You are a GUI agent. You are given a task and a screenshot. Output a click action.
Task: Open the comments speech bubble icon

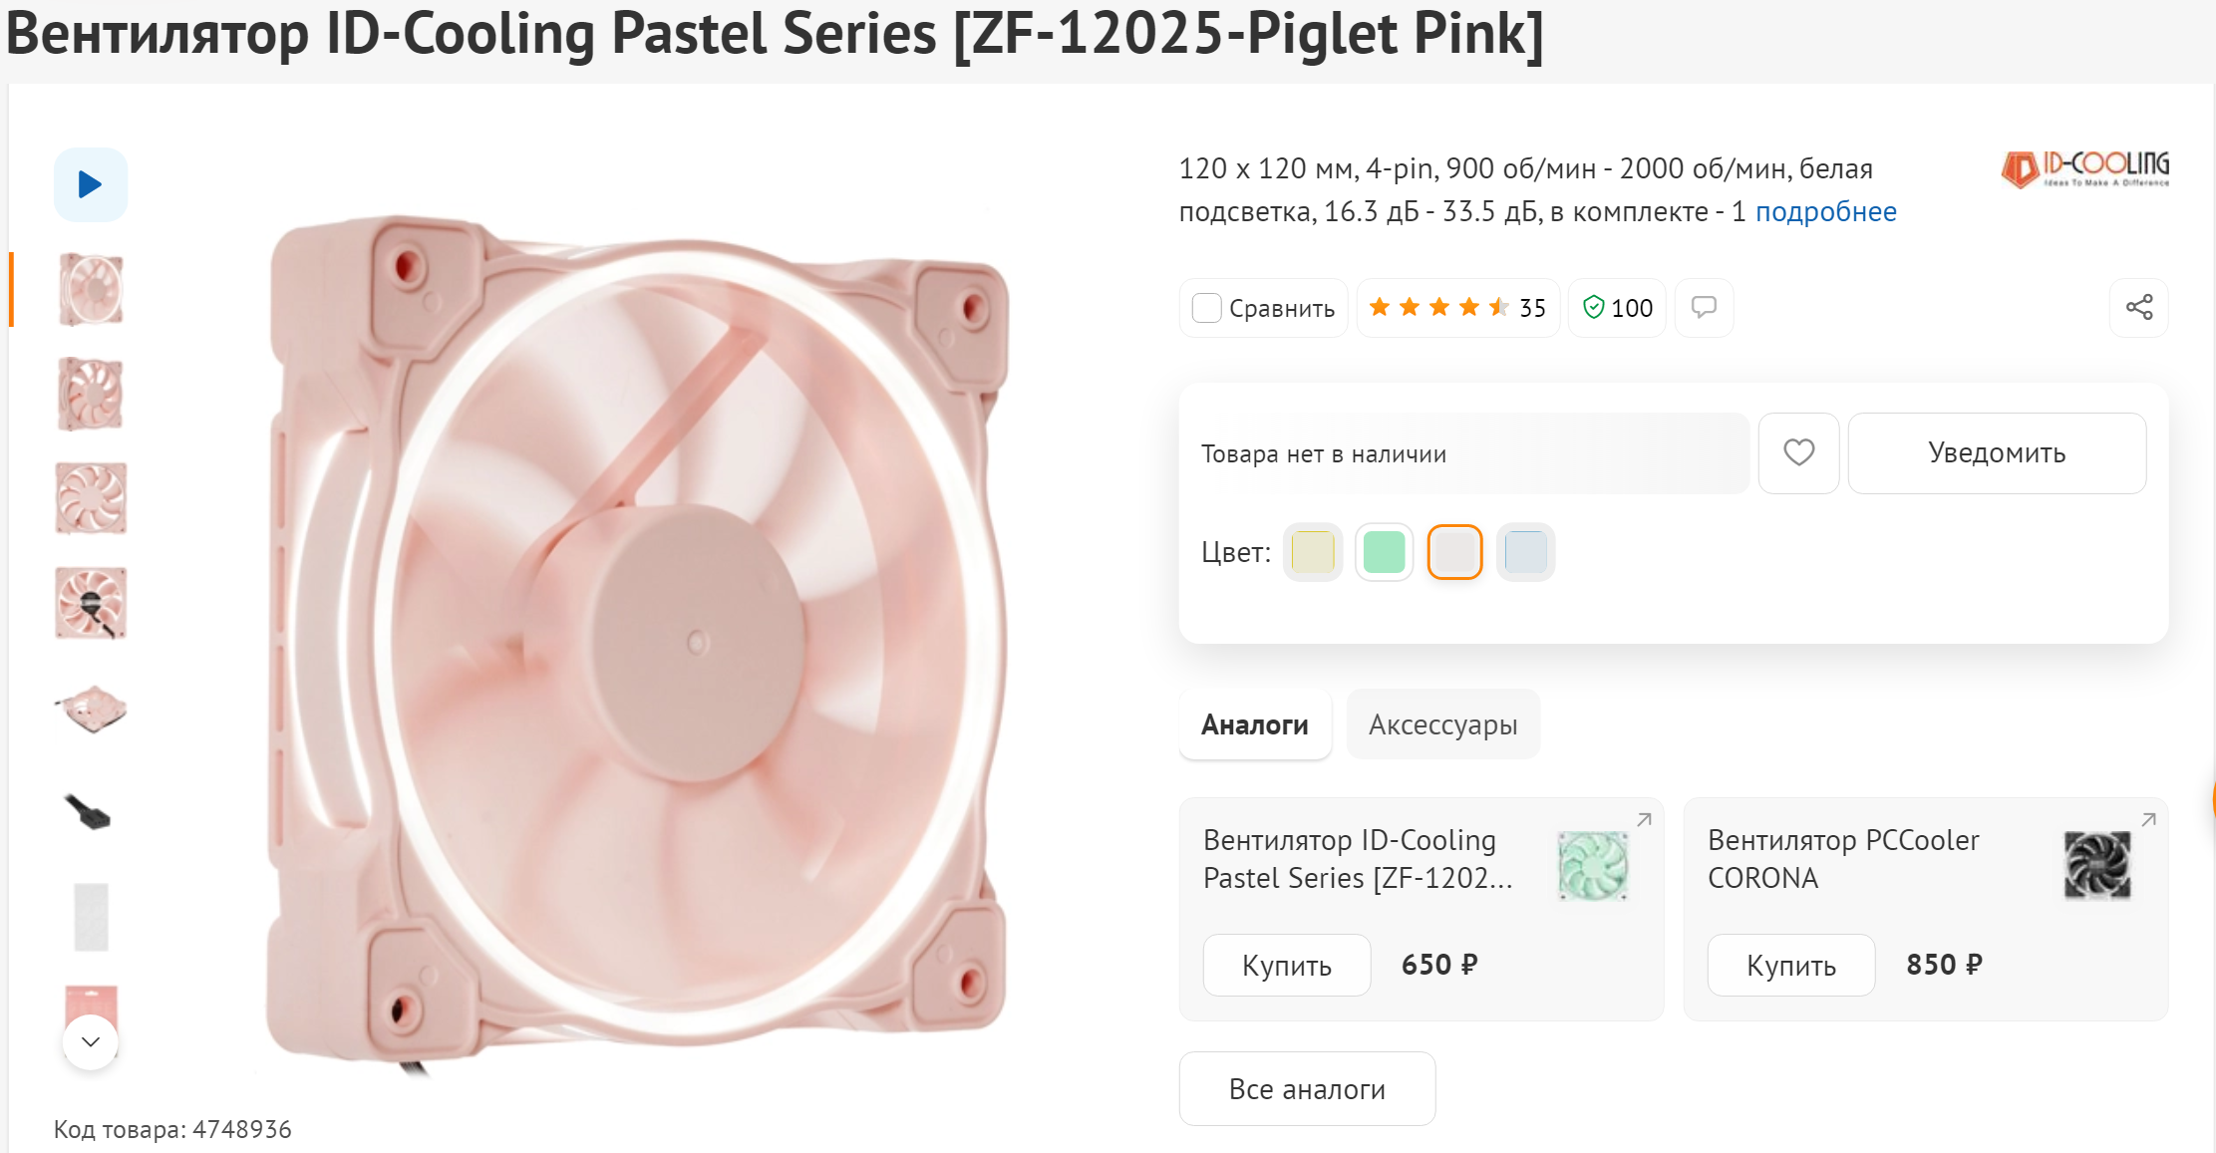[1704, 307]
